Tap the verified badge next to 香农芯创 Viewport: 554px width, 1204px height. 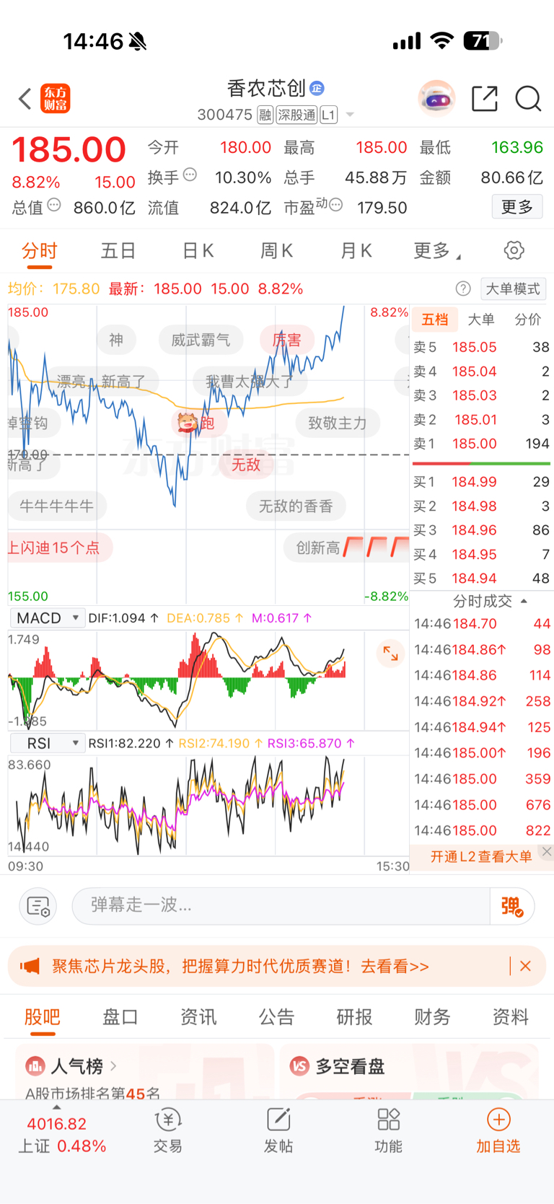click(x=317, y=89)
